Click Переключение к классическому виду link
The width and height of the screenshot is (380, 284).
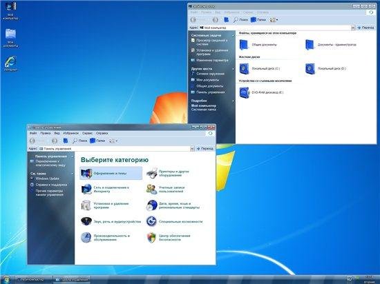coord(50,163)
